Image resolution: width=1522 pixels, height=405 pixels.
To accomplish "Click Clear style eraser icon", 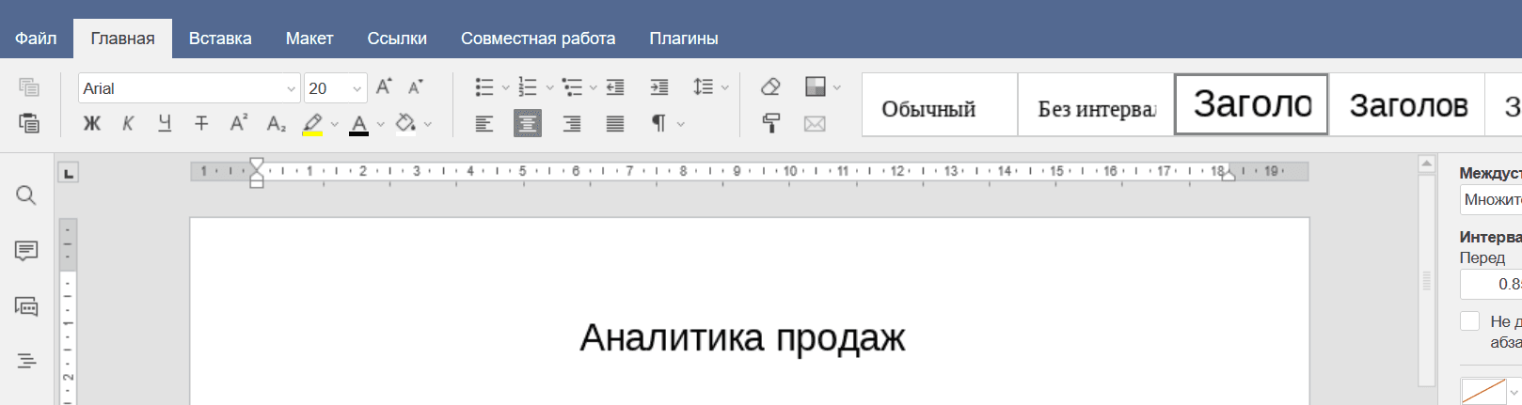I will 770,87.
